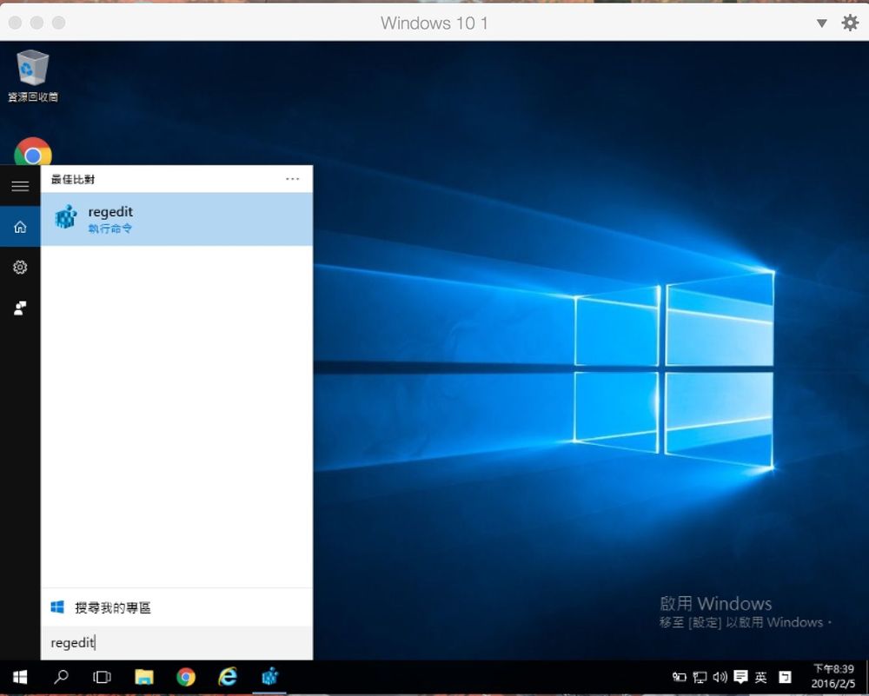Image resolution: width=869 pixels, height=696 pixels.
Task: Open the volume speaker icon in tray
Action: (x=720, y=677)
